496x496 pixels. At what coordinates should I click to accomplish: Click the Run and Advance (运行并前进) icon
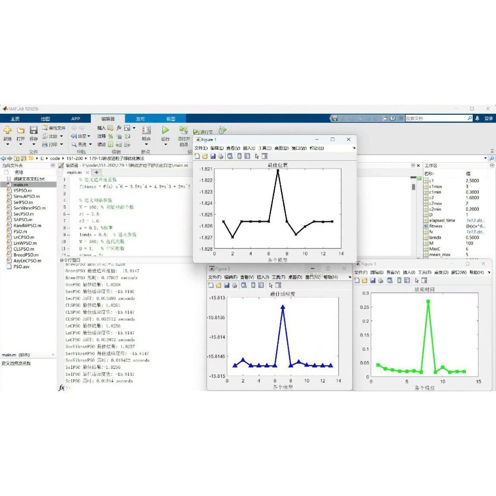point(183,130)
